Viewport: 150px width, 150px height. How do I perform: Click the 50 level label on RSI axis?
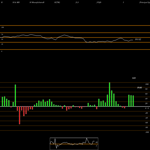tap(2, 39)
